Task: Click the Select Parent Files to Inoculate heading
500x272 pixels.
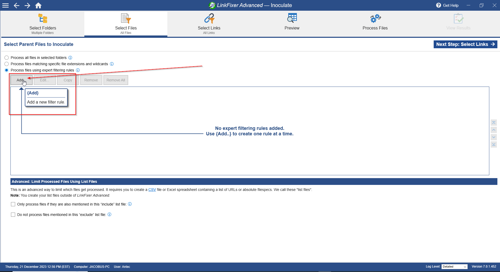Action: point(39,44)
